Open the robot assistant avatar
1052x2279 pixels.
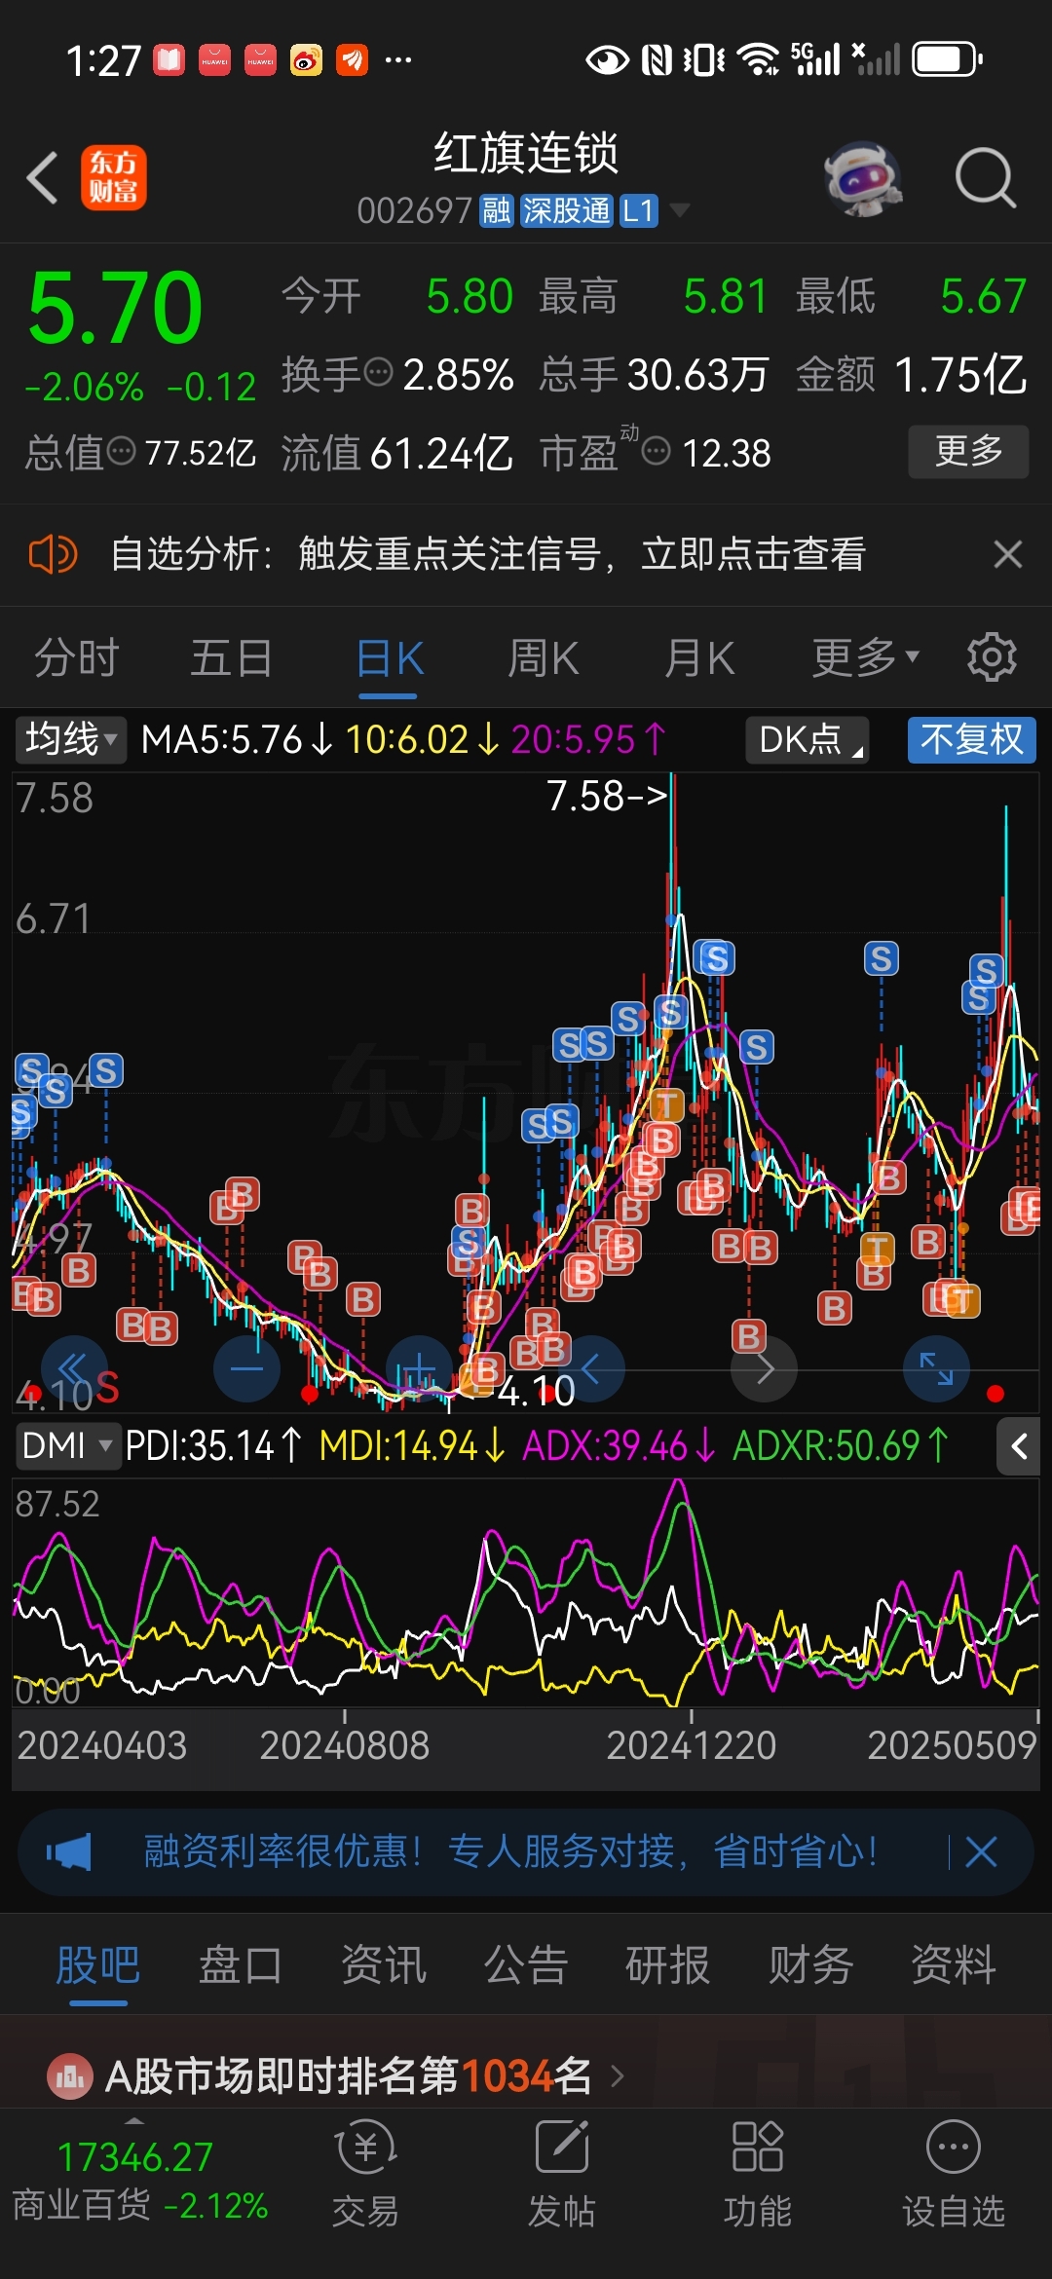click(x=863, y=179)
